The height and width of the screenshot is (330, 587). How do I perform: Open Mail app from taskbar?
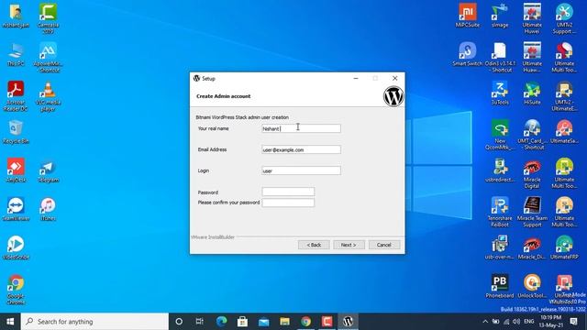[263, 322]
